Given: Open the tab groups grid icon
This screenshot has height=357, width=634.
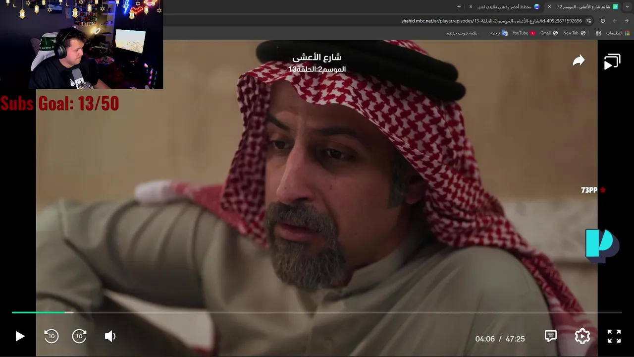Looking at the screenshot, I should 598,33.
